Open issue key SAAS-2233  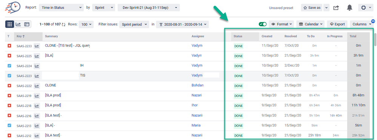point(24,46)
